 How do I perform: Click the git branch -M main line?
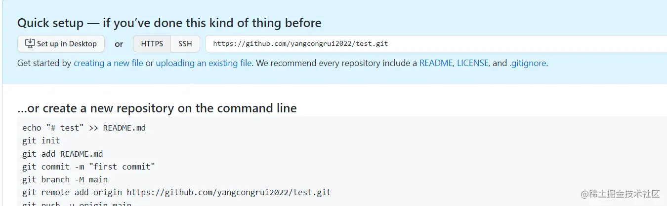pos(65,179)
